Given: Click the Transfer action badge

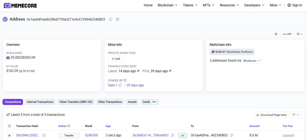Looking at the screenshot, I should click(x=69, y=136).
